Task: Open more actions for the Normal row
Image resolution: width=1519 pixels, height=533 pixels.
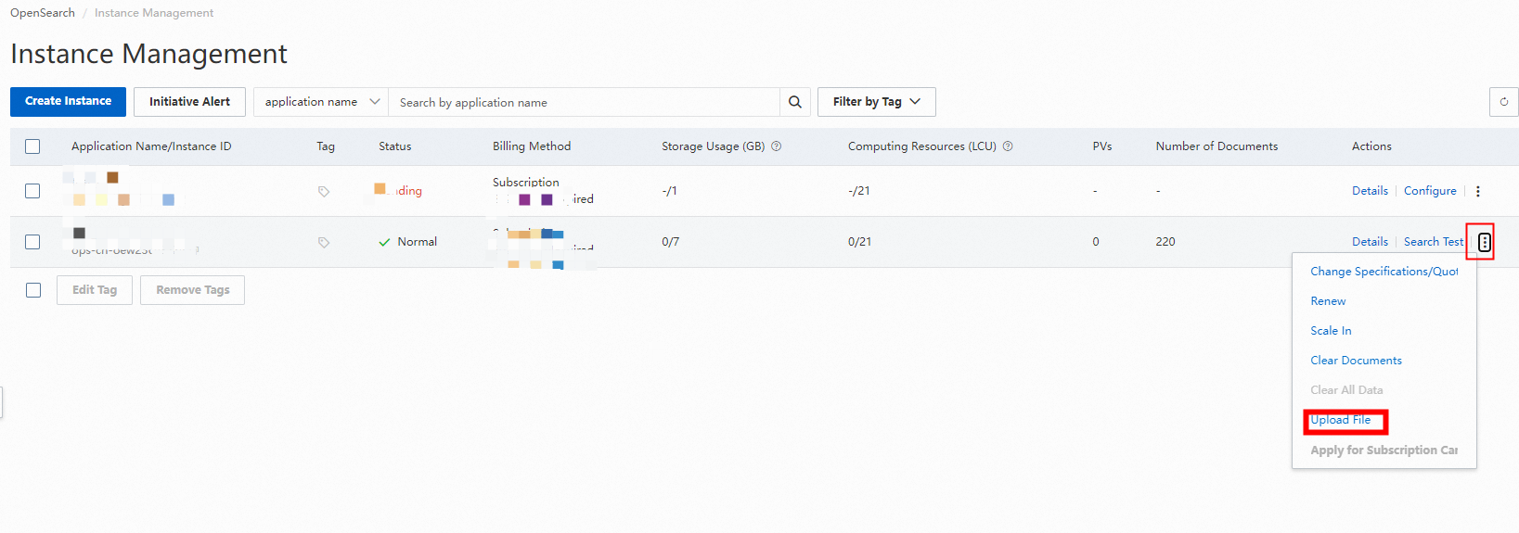Action: pyautogui.click(x=1485, y=242)
